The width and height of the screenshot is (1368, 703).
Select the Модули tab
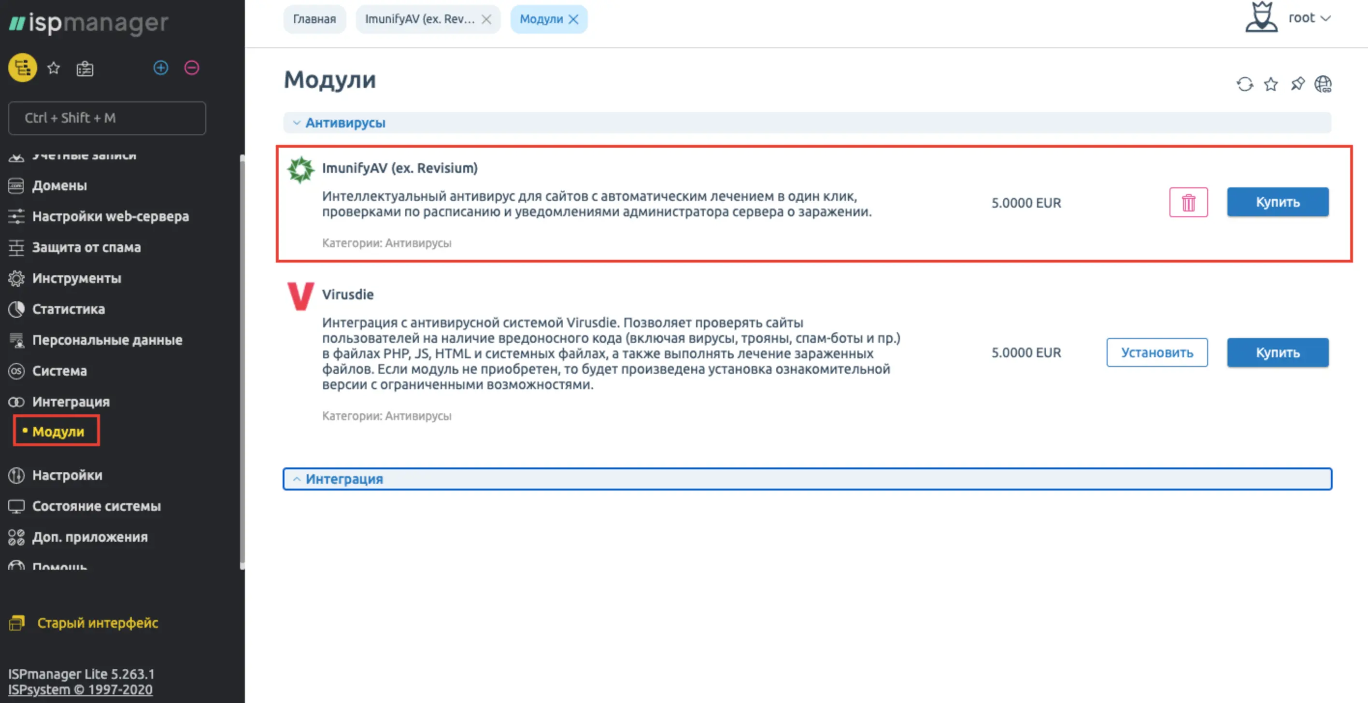point(541,19)
